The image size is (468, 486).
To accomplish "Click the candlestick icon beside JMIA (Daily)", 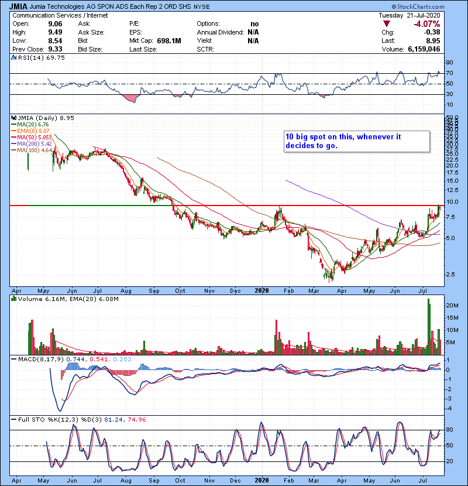I will click(14, 118).
